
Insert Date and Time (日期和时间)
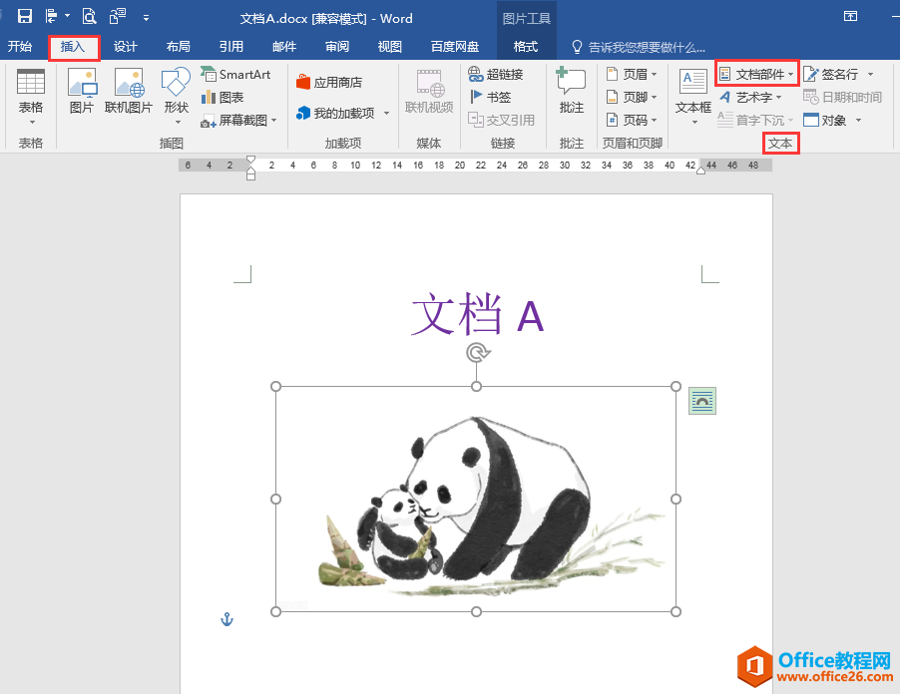click(x=842, y=97)
